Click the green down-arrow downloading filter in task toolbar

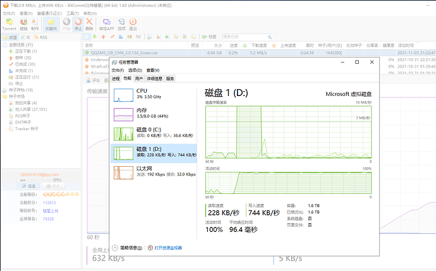(x=95, y=37)
